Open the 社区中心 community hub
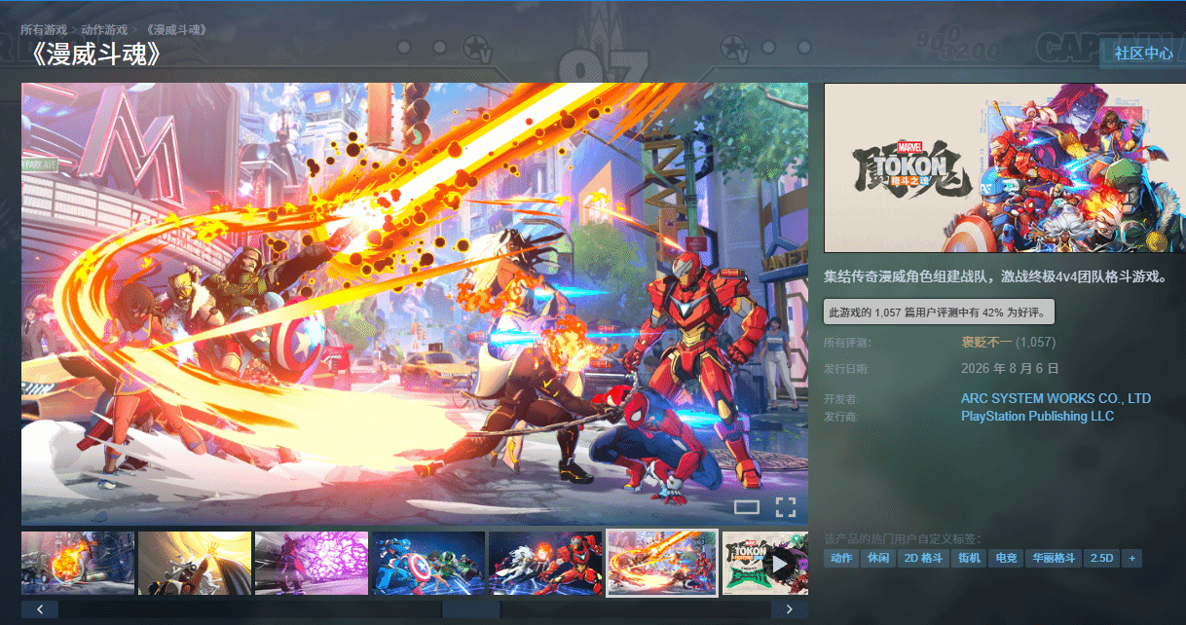Viewport: 1186px width, 625px height. point(1143,54)
